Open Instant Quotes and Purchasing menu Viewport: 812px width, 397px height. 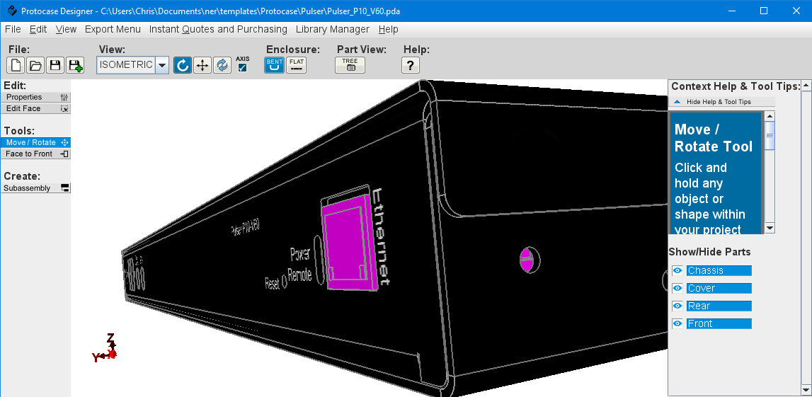218,29
